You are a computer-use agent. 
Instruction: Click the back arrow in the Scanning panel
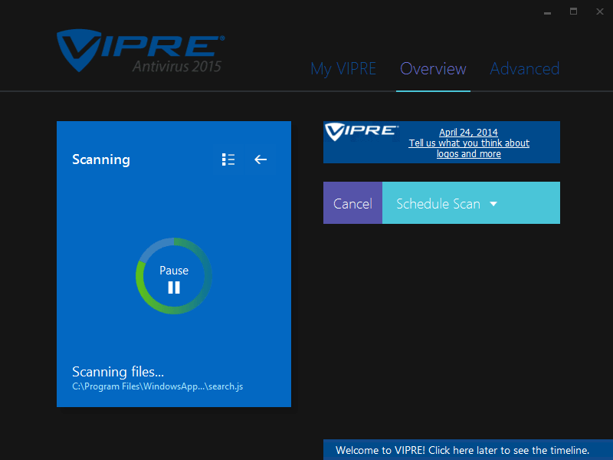pyautogui.click(x=260, y=159)
